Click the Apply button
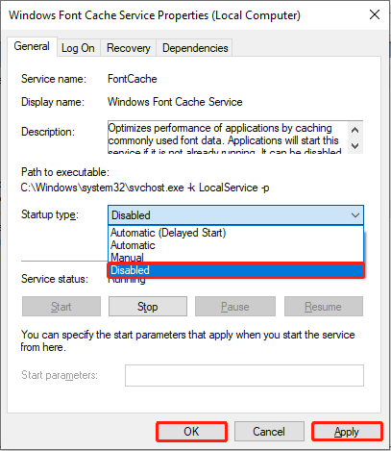 click(x=347, y=432)
